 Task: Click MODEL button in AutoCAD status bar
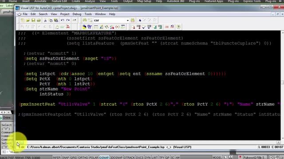pyautogui.click(x=217, y=157)
